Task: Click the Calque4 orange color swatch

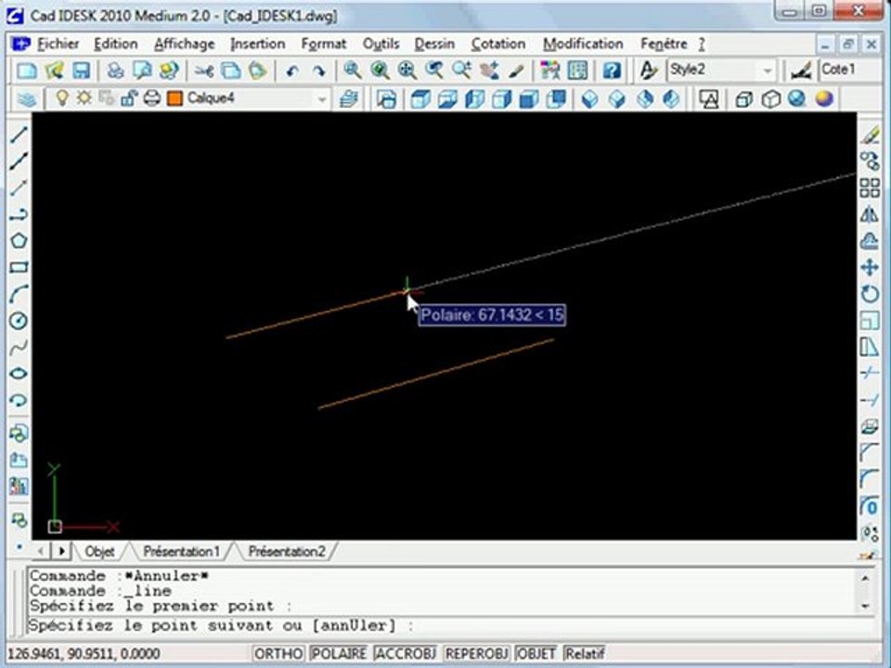Action: (175, 98)
